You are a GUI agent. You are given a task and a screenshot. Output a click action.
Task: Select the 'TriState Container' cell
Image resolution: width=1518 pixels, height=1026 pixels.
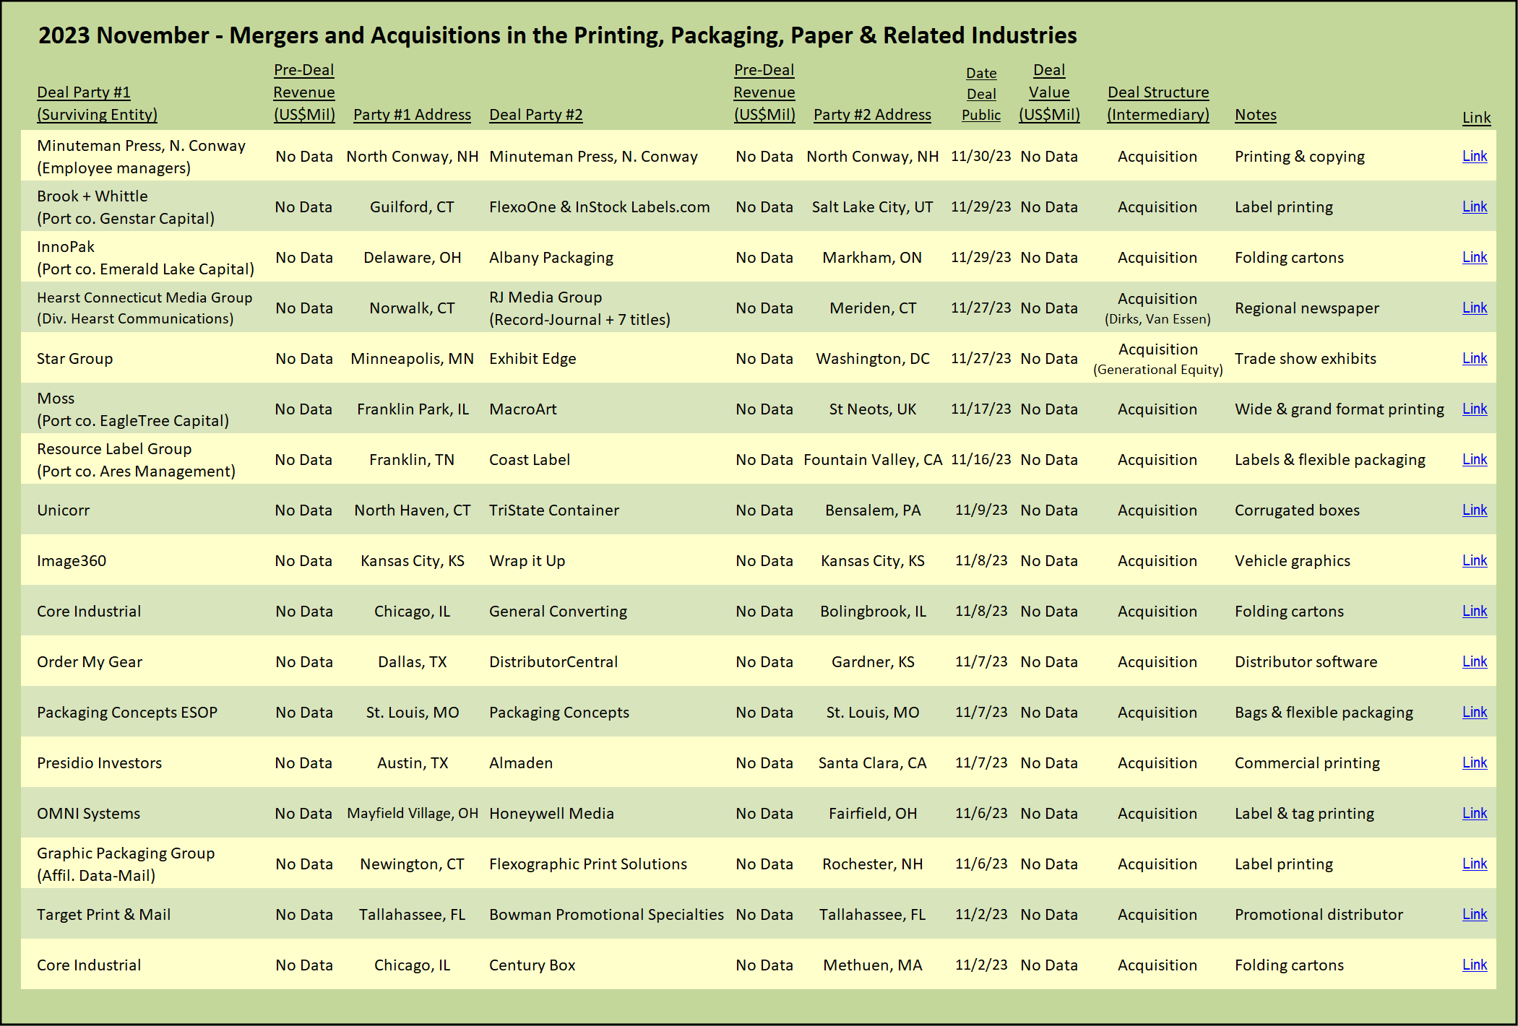click(554, 510)
